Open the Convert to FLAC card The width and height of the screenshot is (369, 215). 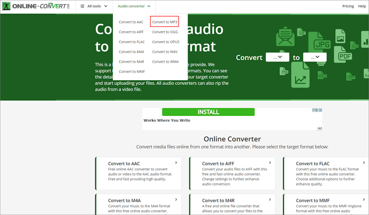coord(326,173)
